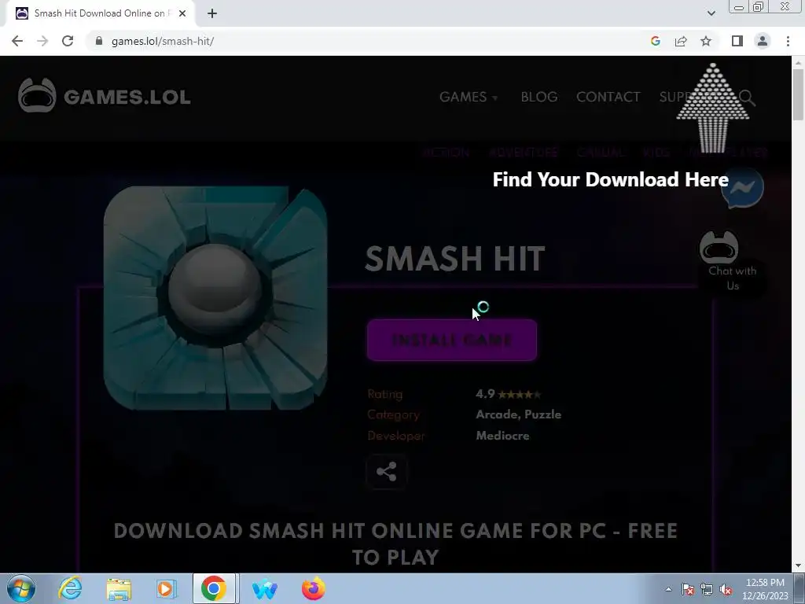Screen dimensions: 805x604
Task: Open the Windows Start menu
Action: click(20, 588)
